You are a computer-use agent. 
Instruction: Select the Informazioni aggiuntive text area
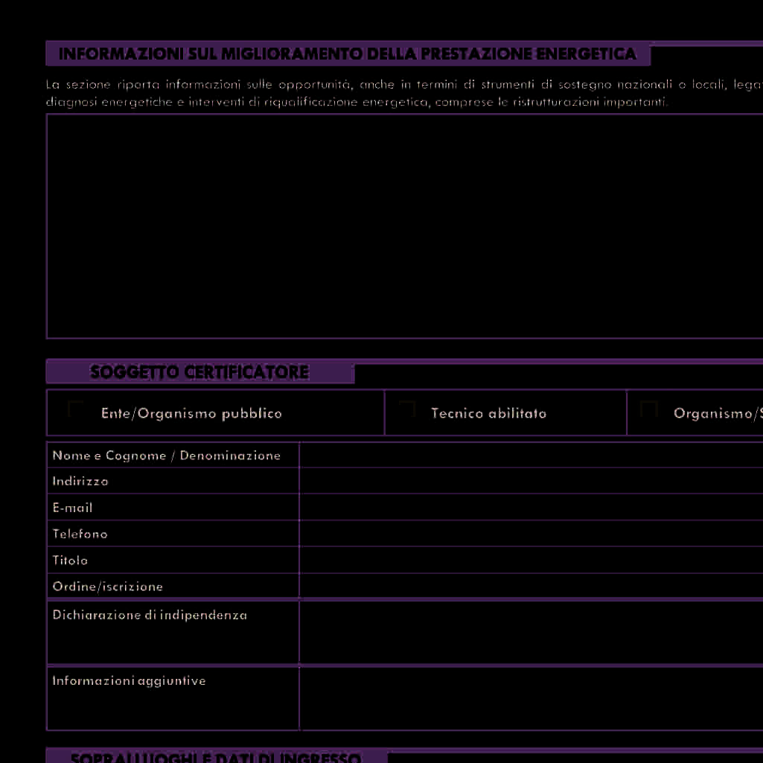point(530,697)
